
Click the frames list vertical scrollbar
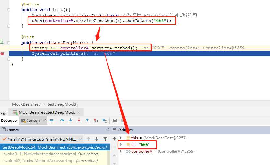108,158
